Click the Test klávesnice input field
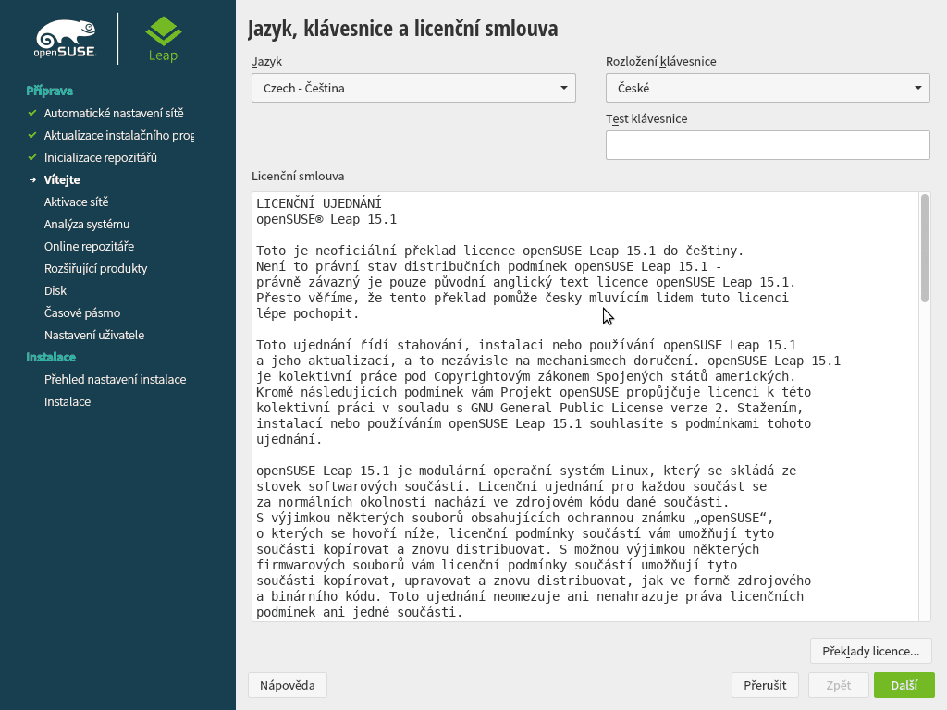The image size is (947, 710). [x=768, y=144]
